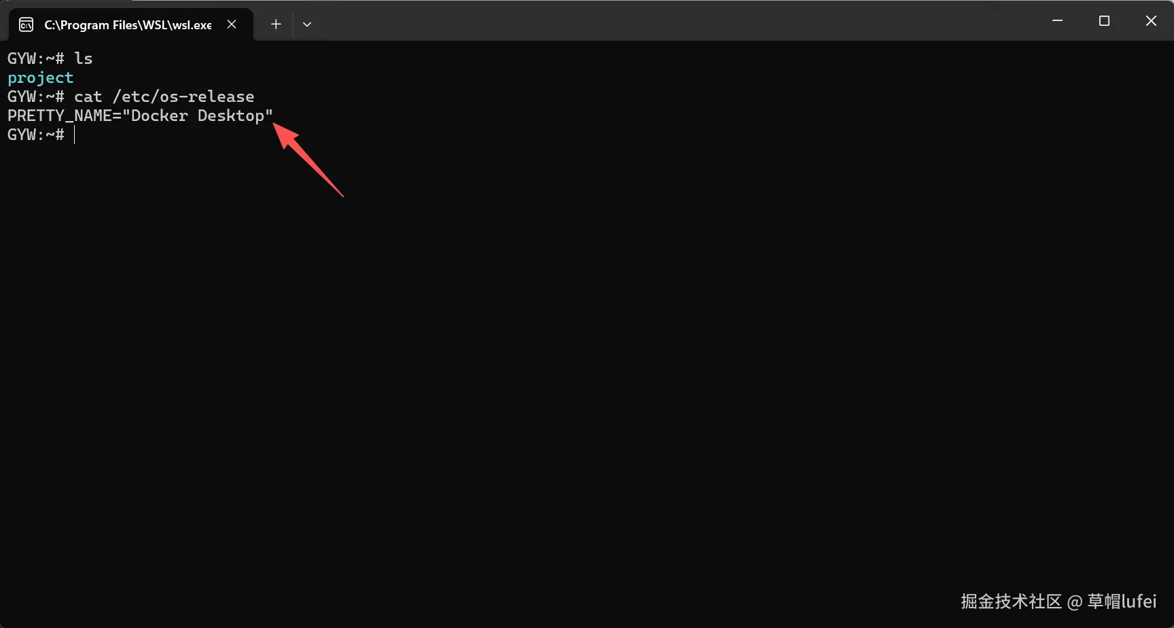This screenshot has width=1174, height=628.
Task: Click the first GYW:~# prompt before ls
Action: point(36,58)
